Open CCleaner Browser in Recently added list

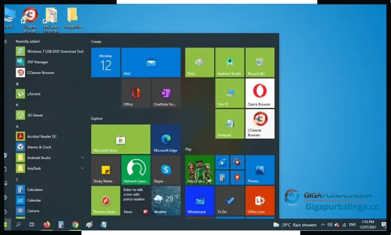coord(51,72)
